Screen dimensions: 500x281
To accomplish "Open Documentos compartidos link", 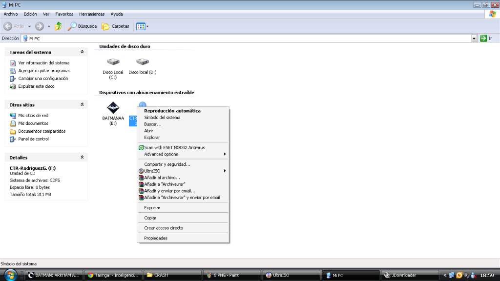I will (x=42, y=131).
